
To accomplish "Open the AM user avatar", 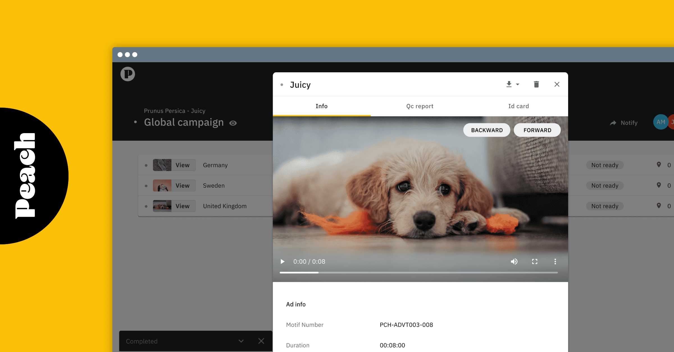I will (x=661, y=122).
